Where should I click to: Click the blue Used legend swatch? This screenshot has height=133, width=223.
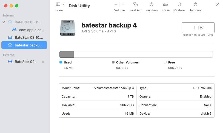(61, 62)
